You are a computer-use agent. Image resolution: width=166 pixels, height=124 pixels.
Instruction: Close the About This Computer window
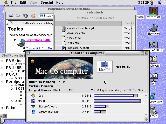[x=28, y=53]
